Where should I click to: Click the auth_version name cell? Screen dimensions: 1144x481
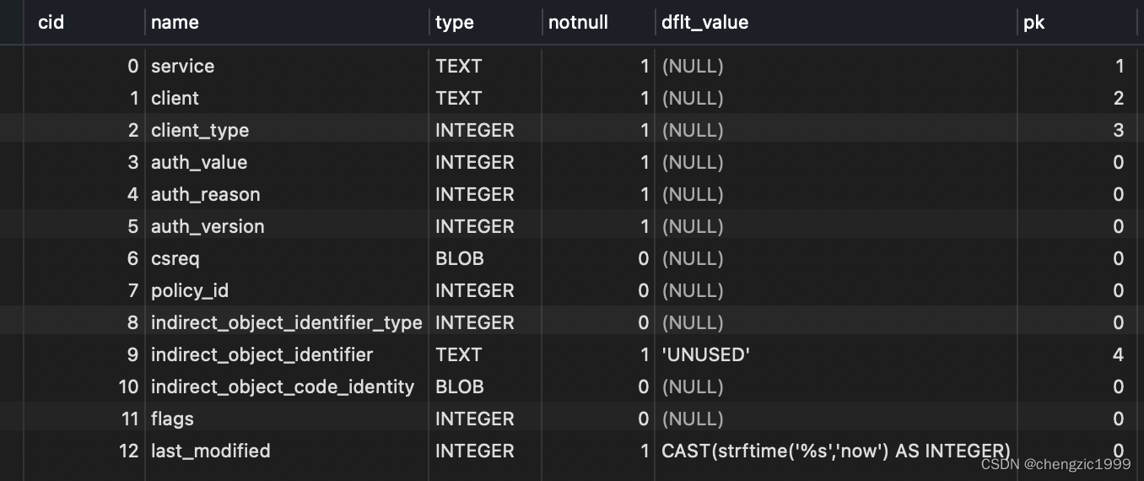208,226
